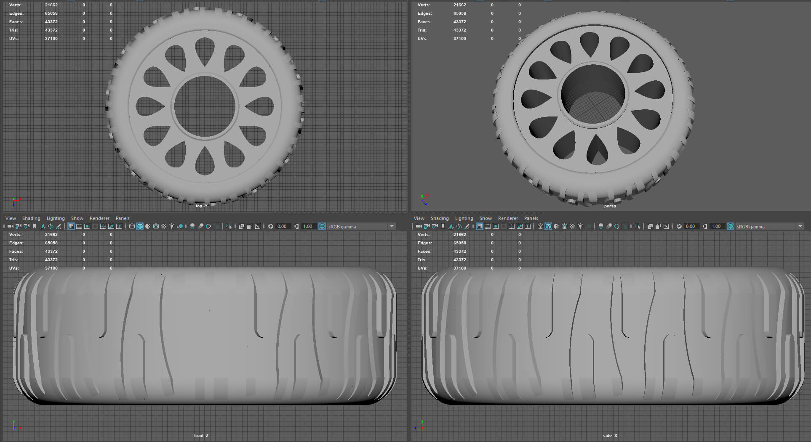Click Select Camera icon in front view toolbar
Image resolution: width=811 pixels, height=442 pixels.
pyautogui.click(x=10, y=226)
